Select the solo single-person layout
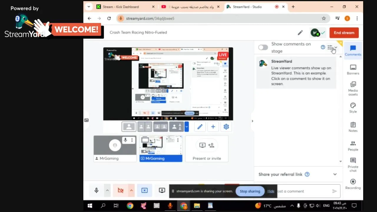 pos(129,127)
